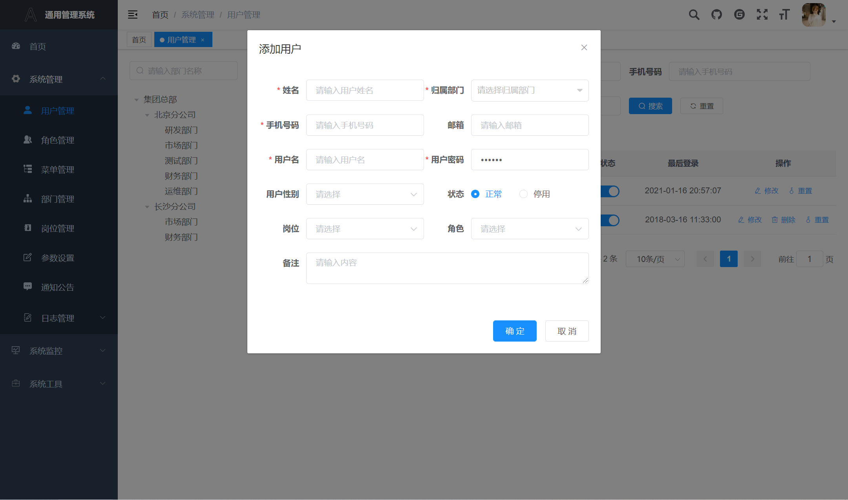Click 首页 in the breadcrumb
The width and height of the screenshot is (848, 500).
pos(160,15)
